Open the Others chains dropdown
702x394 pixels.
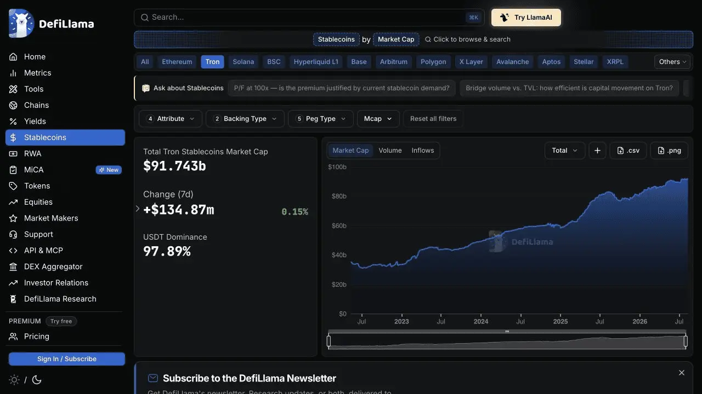tap(672, 62)
